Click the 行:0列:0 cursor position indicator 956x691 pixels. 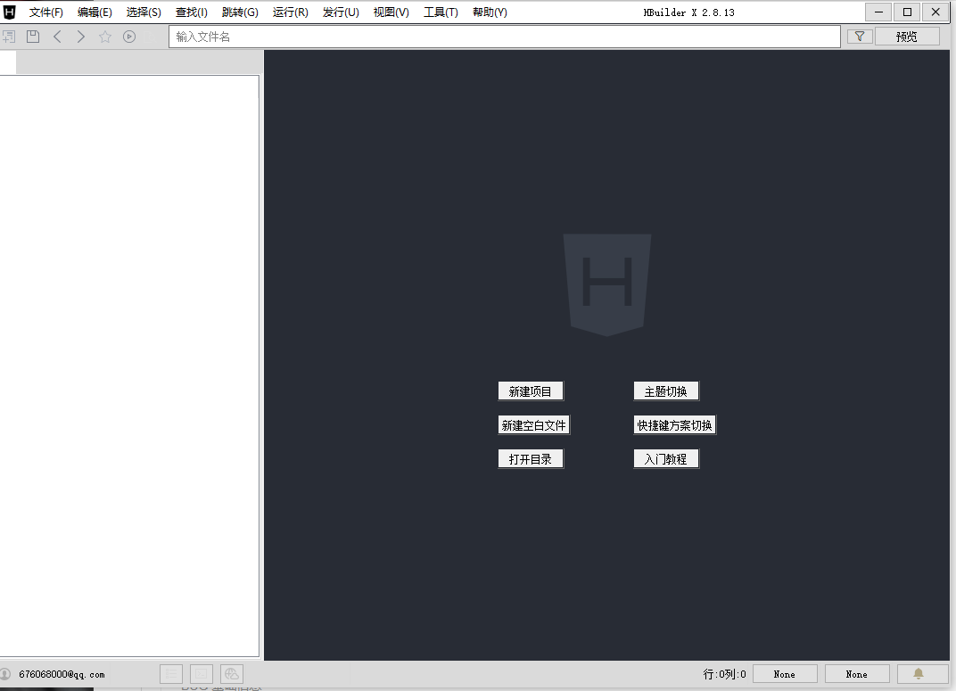(724, 674)
